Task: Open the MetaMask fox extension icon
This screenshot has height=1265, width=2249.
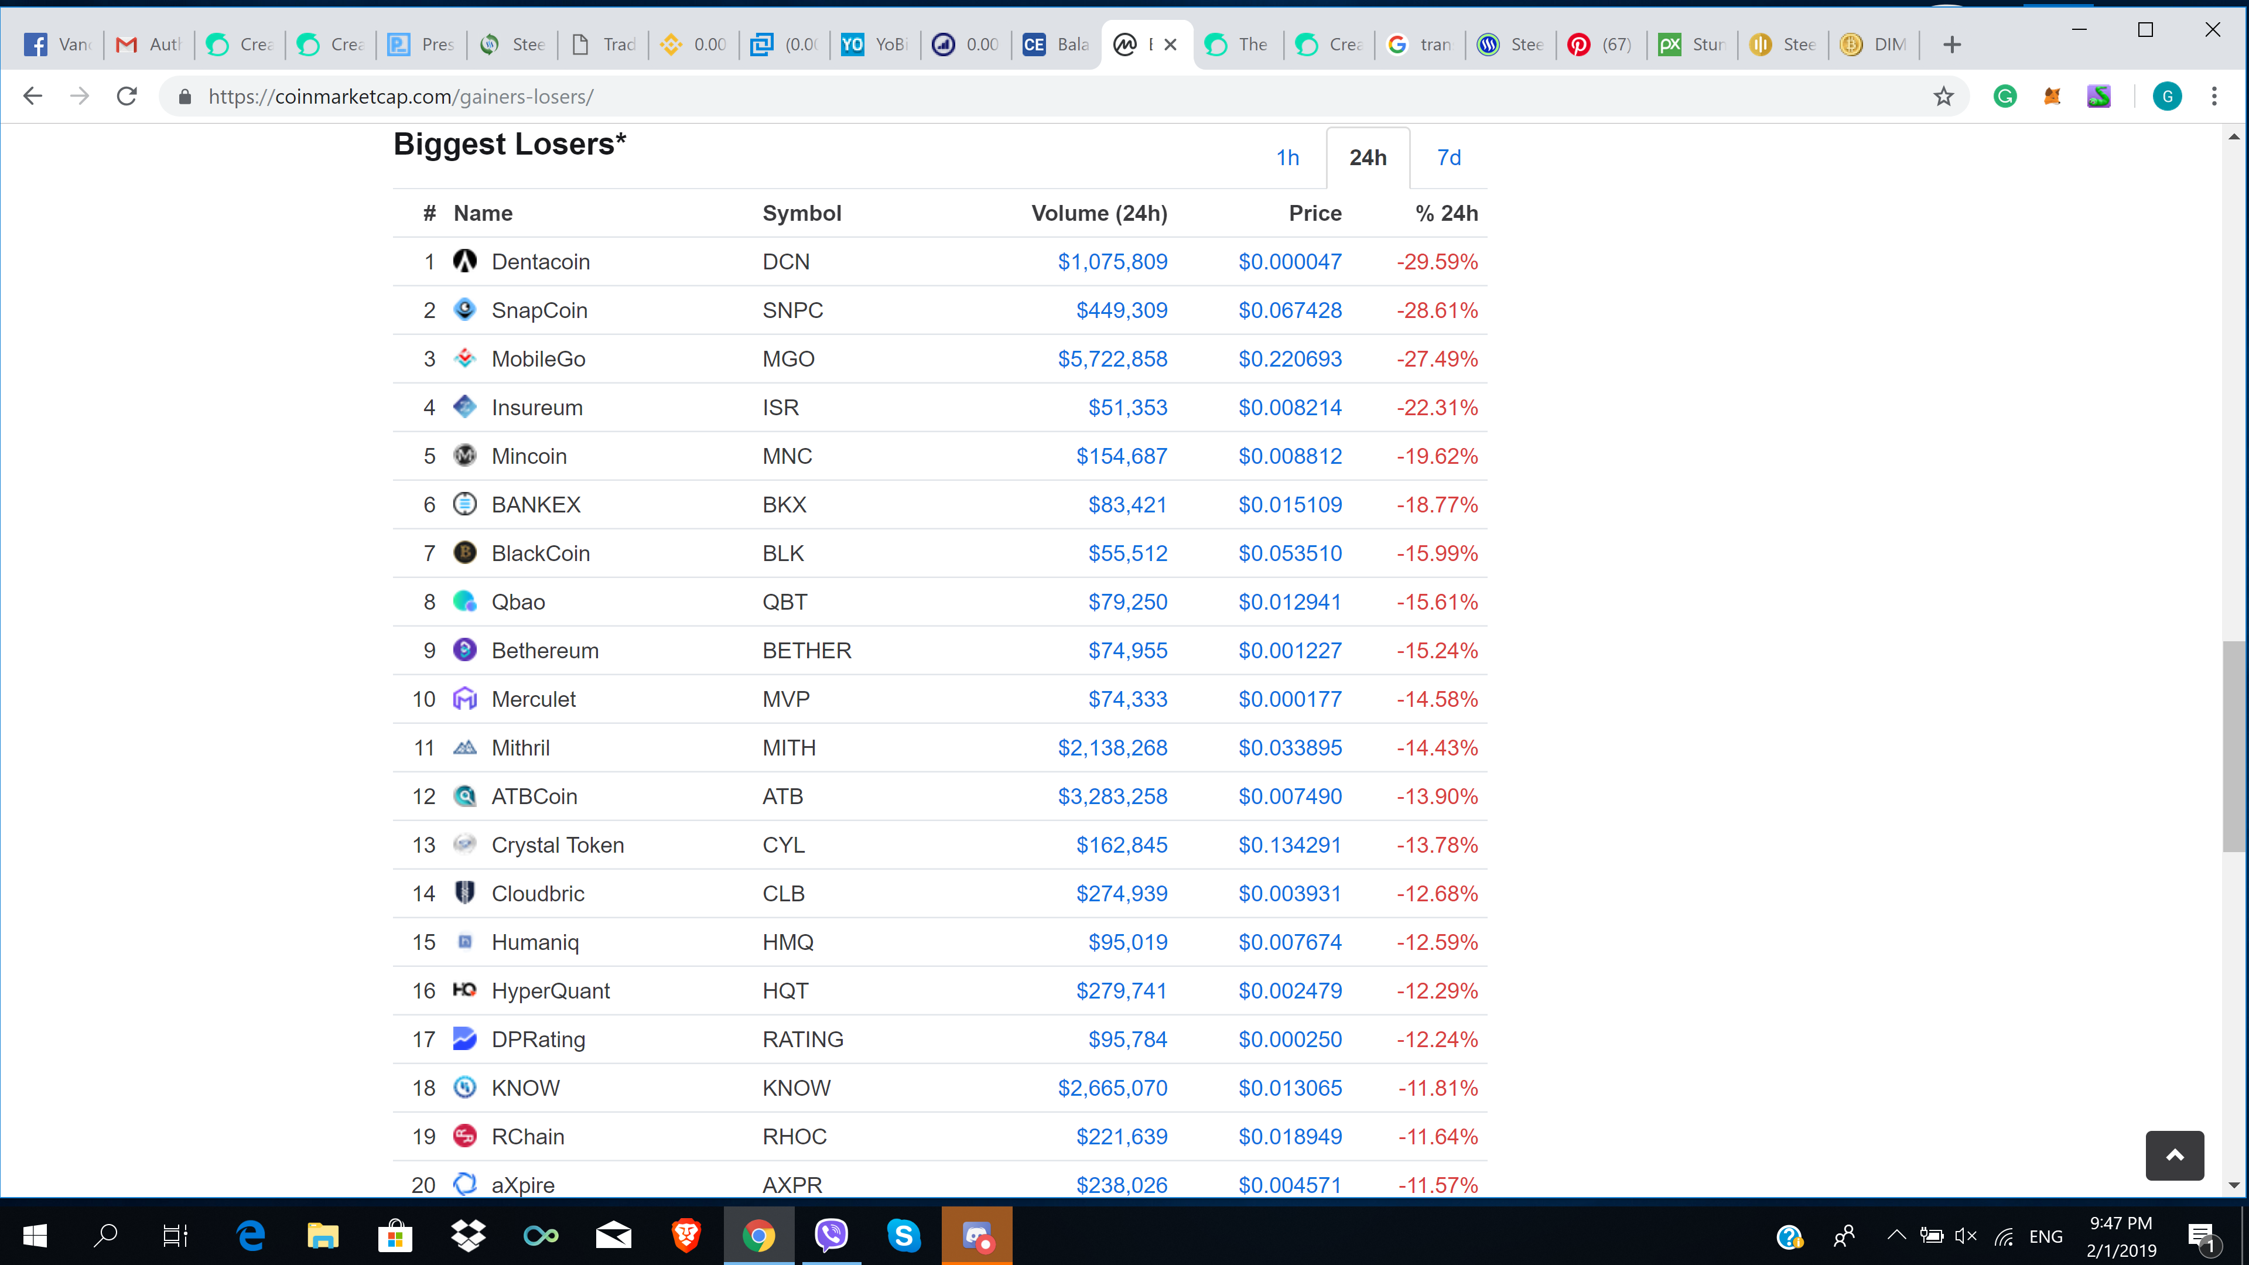Action: coord(2052,96)
